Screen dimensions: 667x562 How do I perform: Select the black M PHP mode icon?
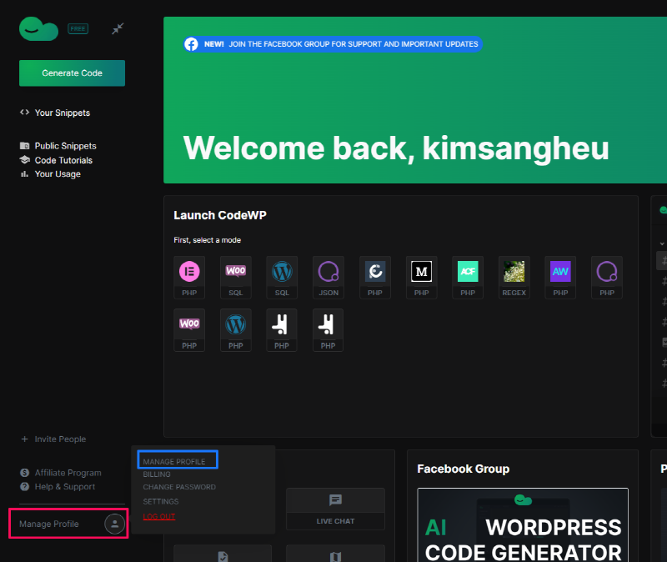tap(421, 272)
